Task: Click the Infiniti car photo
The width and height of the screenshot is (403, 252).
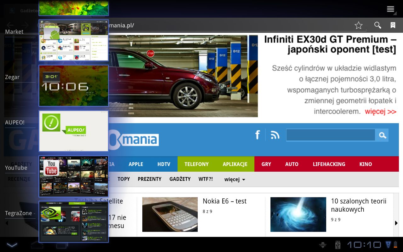Action: tap(183, 76)
